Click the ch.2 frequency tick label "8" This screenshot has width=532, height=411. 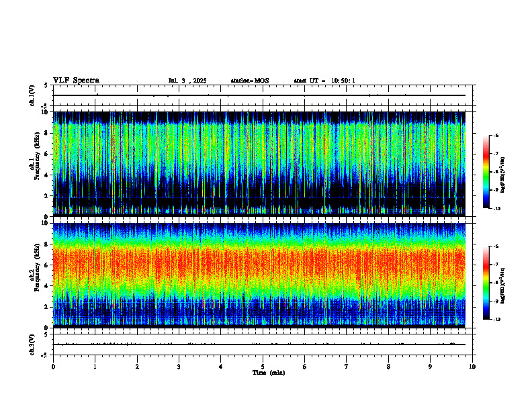46,244
